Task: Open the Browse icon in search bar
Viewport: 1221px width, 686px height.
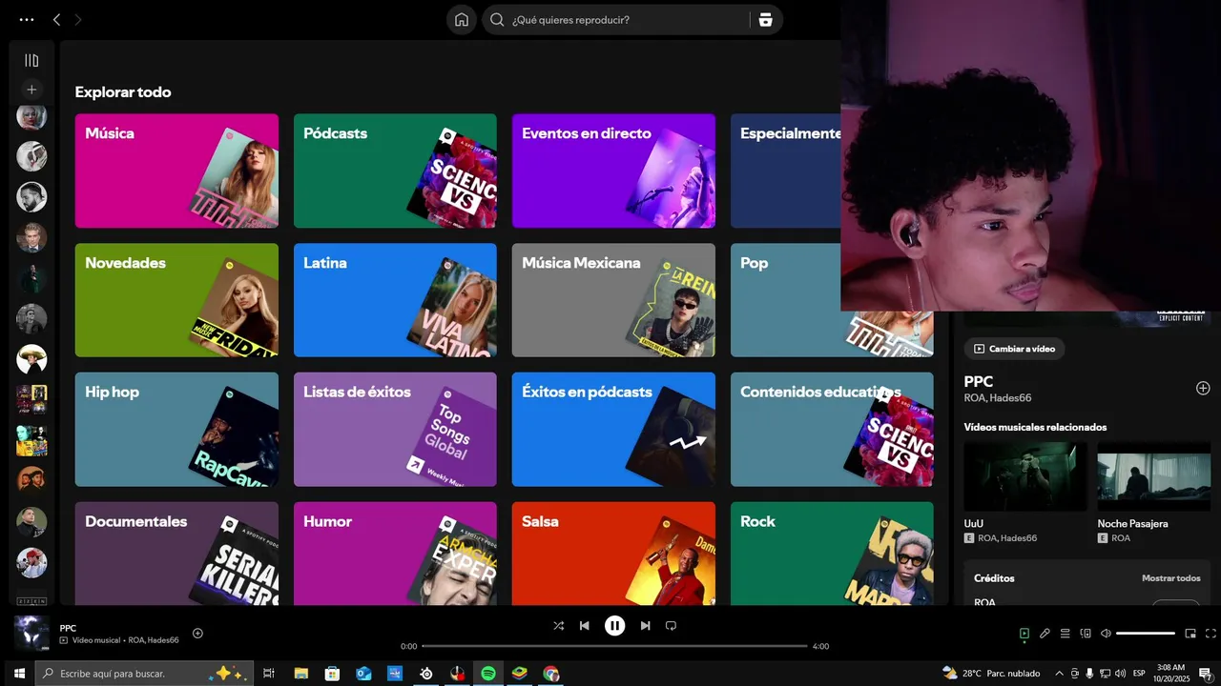Action: coord(765,19)
